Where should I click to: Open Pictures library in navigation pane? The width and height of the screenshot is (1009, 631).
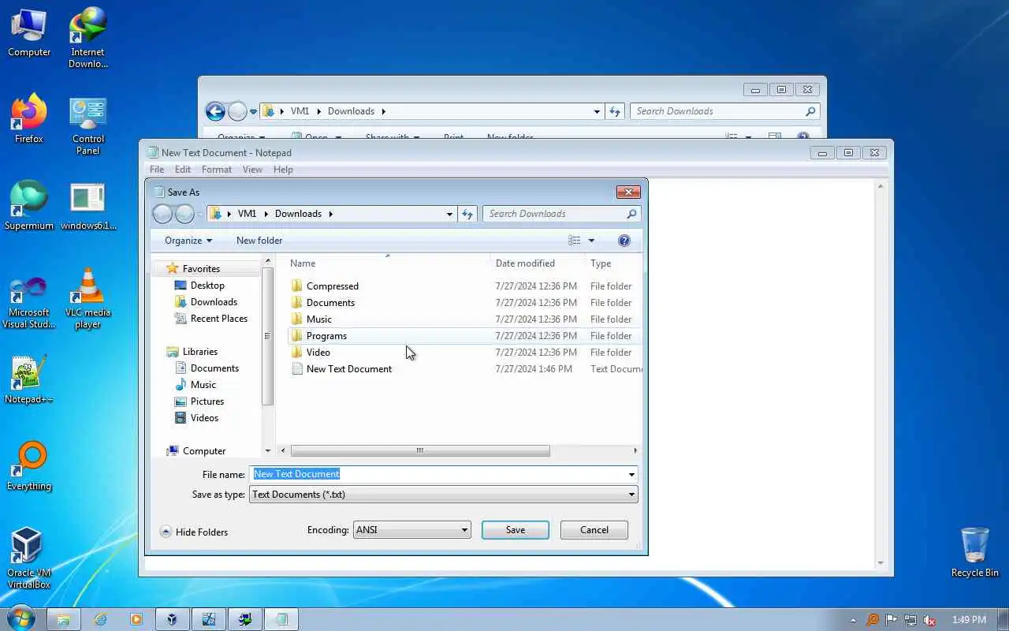tap(207, 401)
